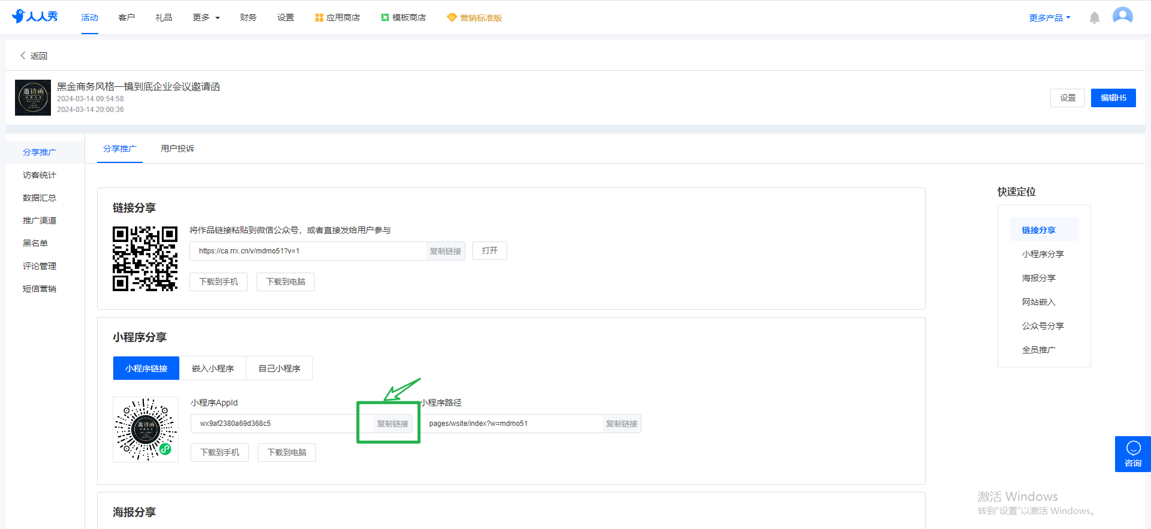Click the mini program QR code
Screen dimensions: 1151x529
tap(146, 430)
